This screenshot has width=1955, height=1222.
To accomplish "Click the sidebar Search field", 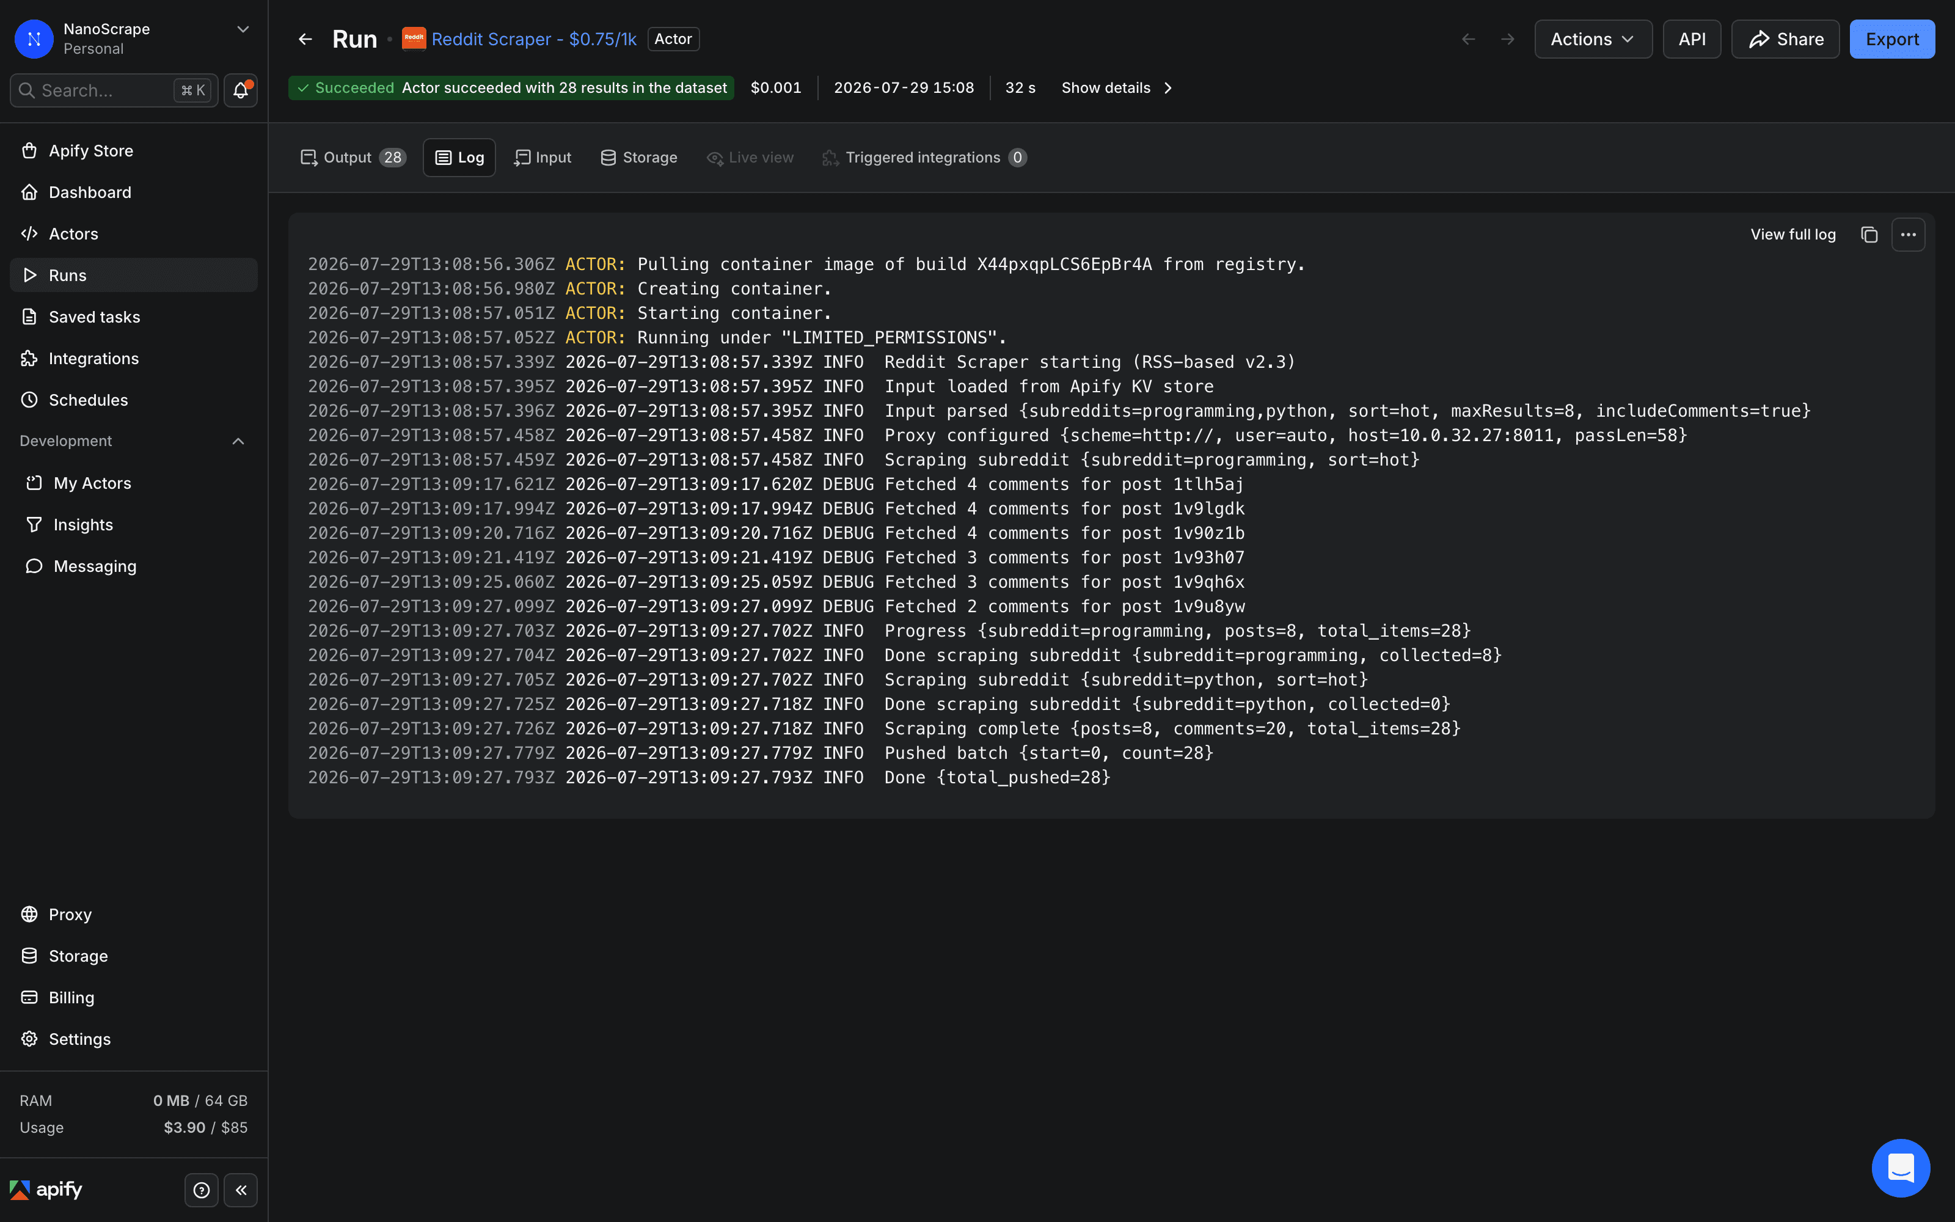I will click(114, 90).
